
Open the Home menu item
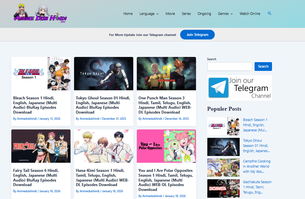pos(128,14)
